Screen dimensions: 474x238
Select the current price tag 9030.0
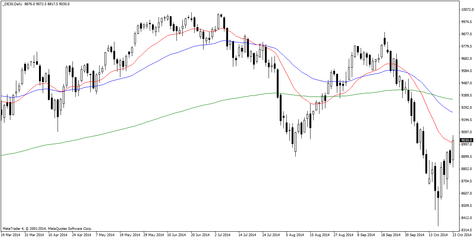(466, 140)
